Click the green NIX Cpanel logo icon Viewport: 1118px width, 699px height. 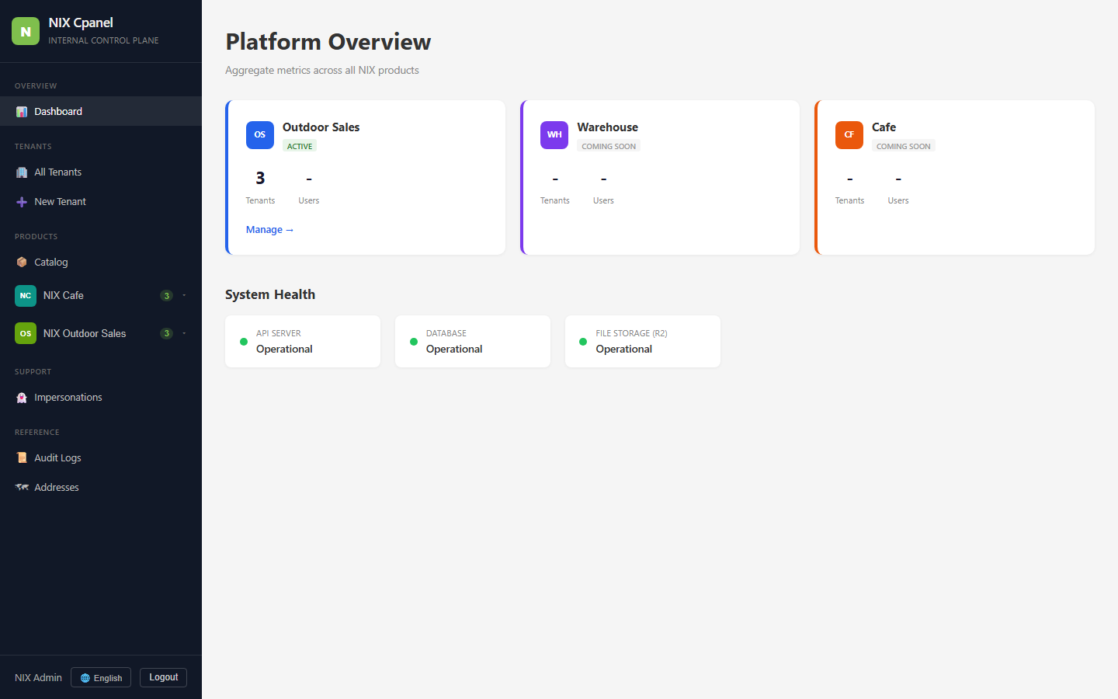point(26,31)
